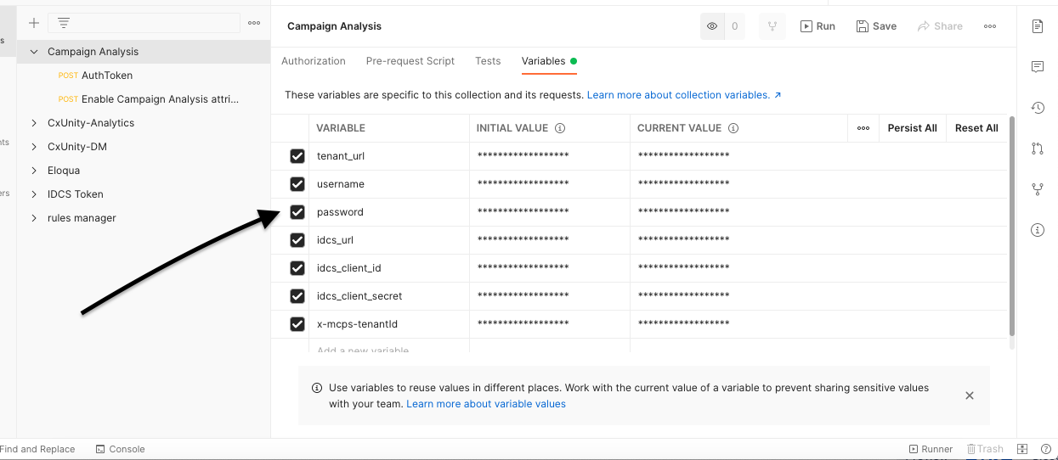Collapse the Campaign Analysis collection
1058x460 pixels.
tap(34, 52)
